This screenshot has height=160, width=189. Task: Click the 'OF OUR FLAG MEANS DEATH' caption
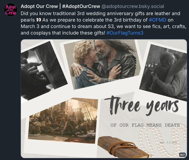pos(145,125)
